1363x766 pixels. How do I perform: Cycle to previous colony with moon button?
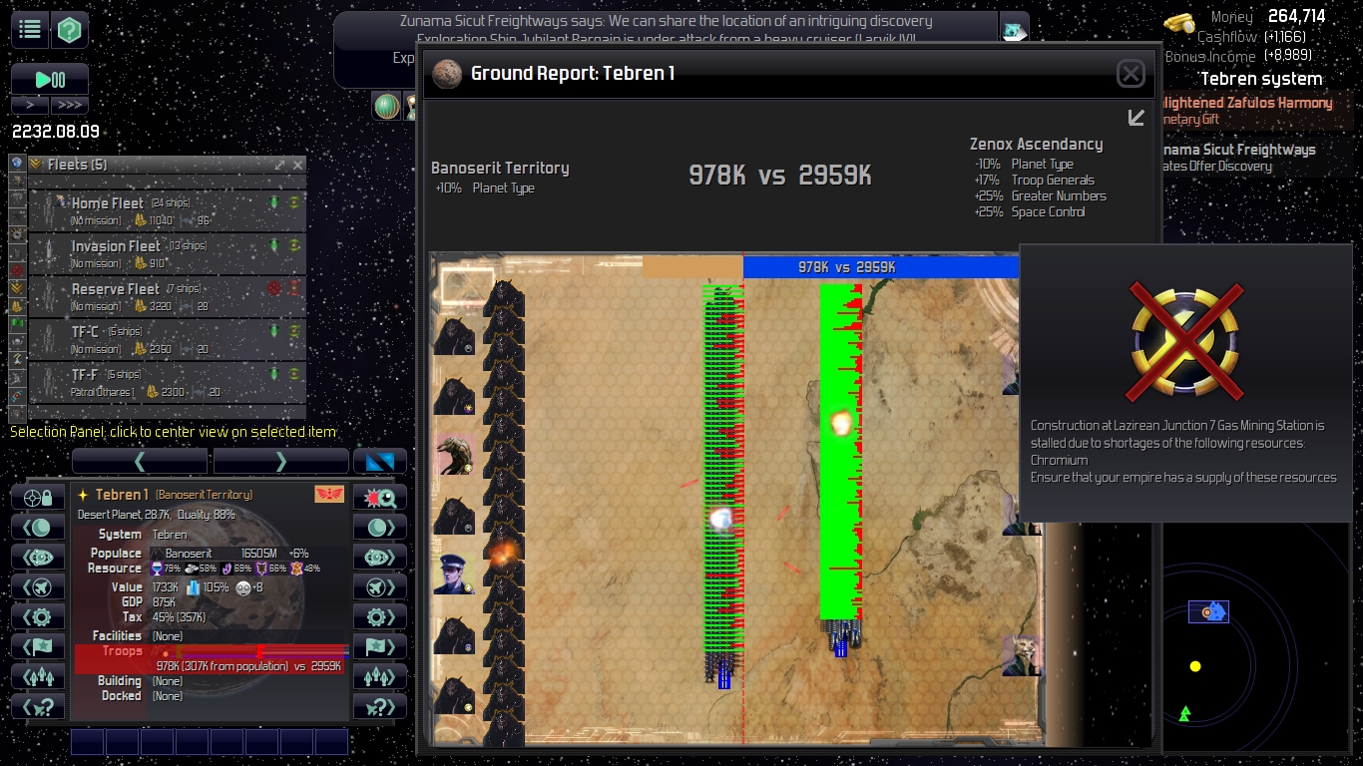tap(38, 528)
